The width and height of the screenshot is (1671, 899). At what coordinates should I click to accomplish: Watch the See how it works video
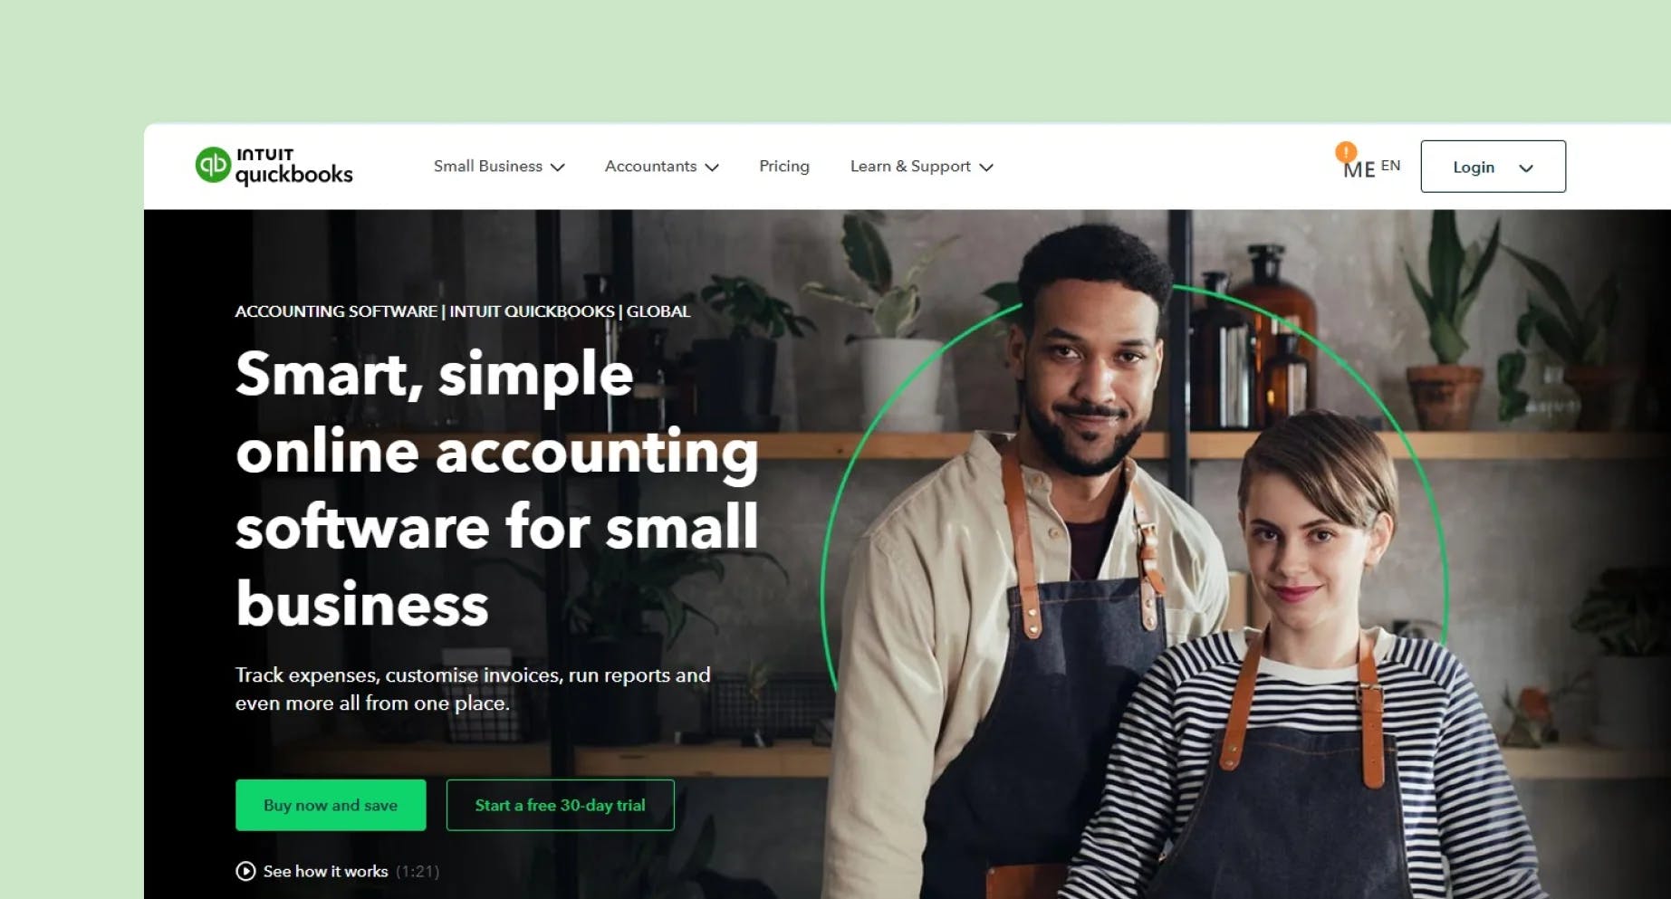click(x=325, y=871)
